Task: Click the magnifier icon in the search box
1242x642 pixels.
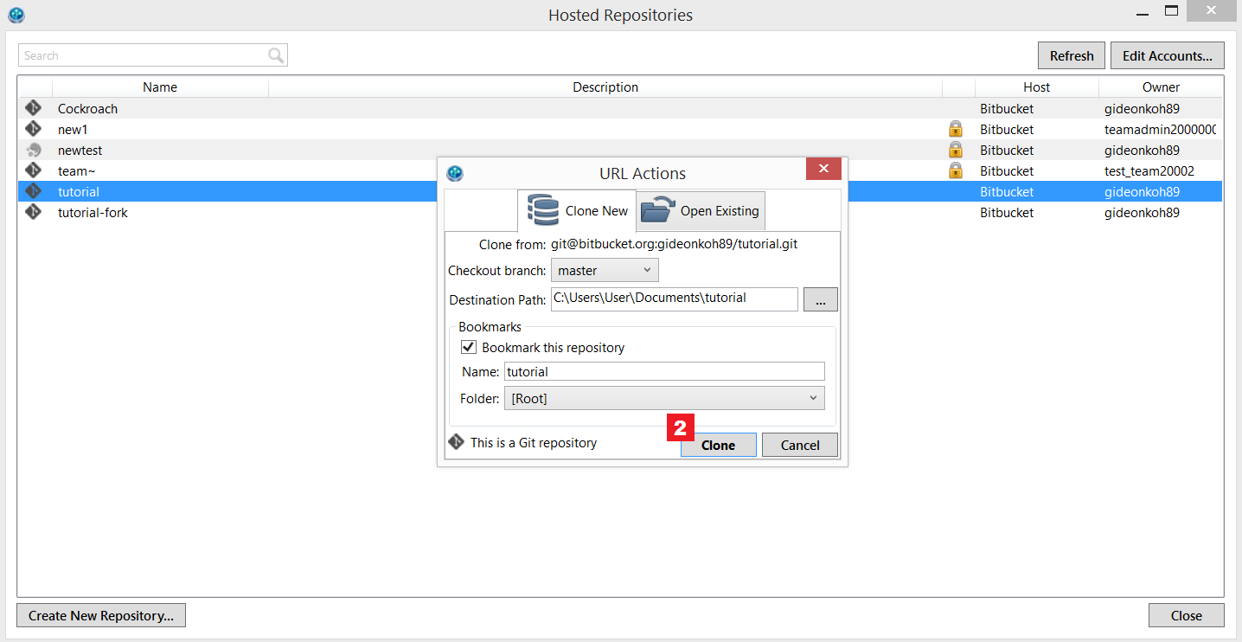Action: tap(276, 55)
